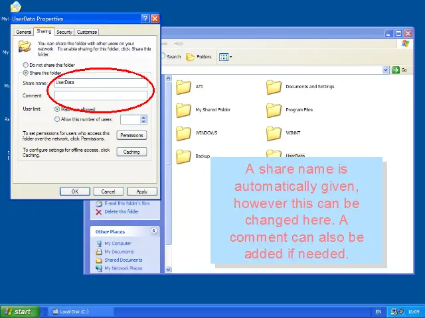Screen dimensions: 425x318
Task: Select the Program Files folder icon
Action: click(274, 111)
